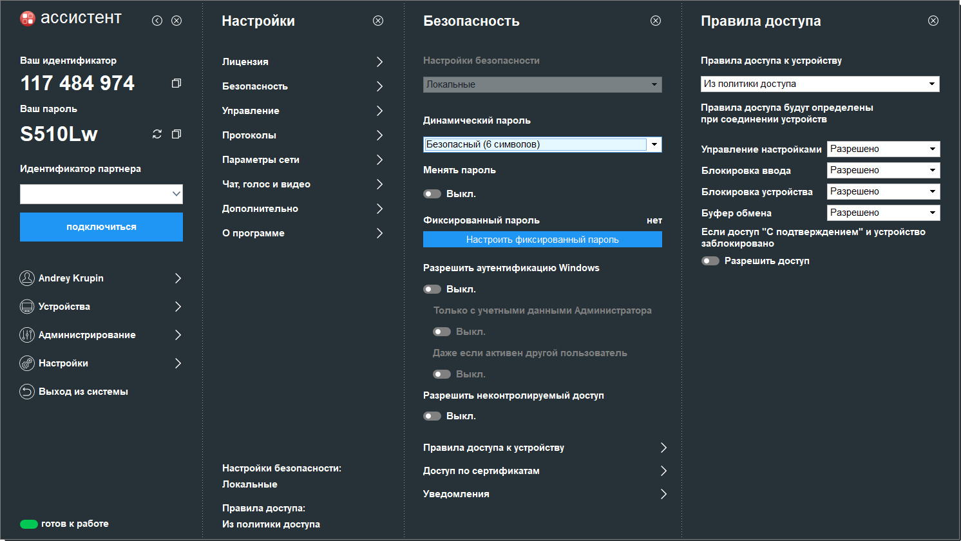961x541 pixels.
Task: Expand Доступ по сертификатам section
Action: (x=544, y=471)
